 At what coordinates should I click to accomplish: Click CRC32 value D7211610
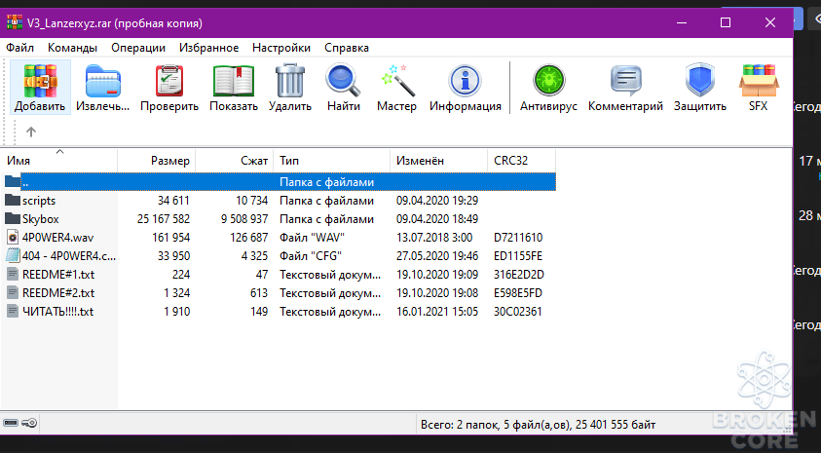518,238
